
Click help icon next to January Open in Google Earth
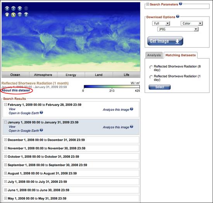pos(41,130)
